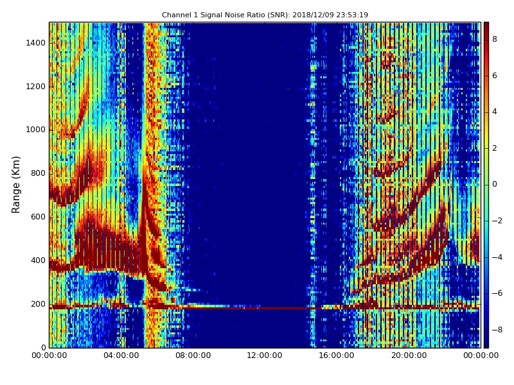
Task: Click the dark red top of the colorbar
Action: [x=486, y=28]
